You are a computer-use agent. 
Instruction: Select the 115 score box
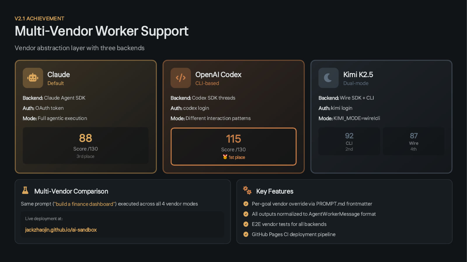233,146
